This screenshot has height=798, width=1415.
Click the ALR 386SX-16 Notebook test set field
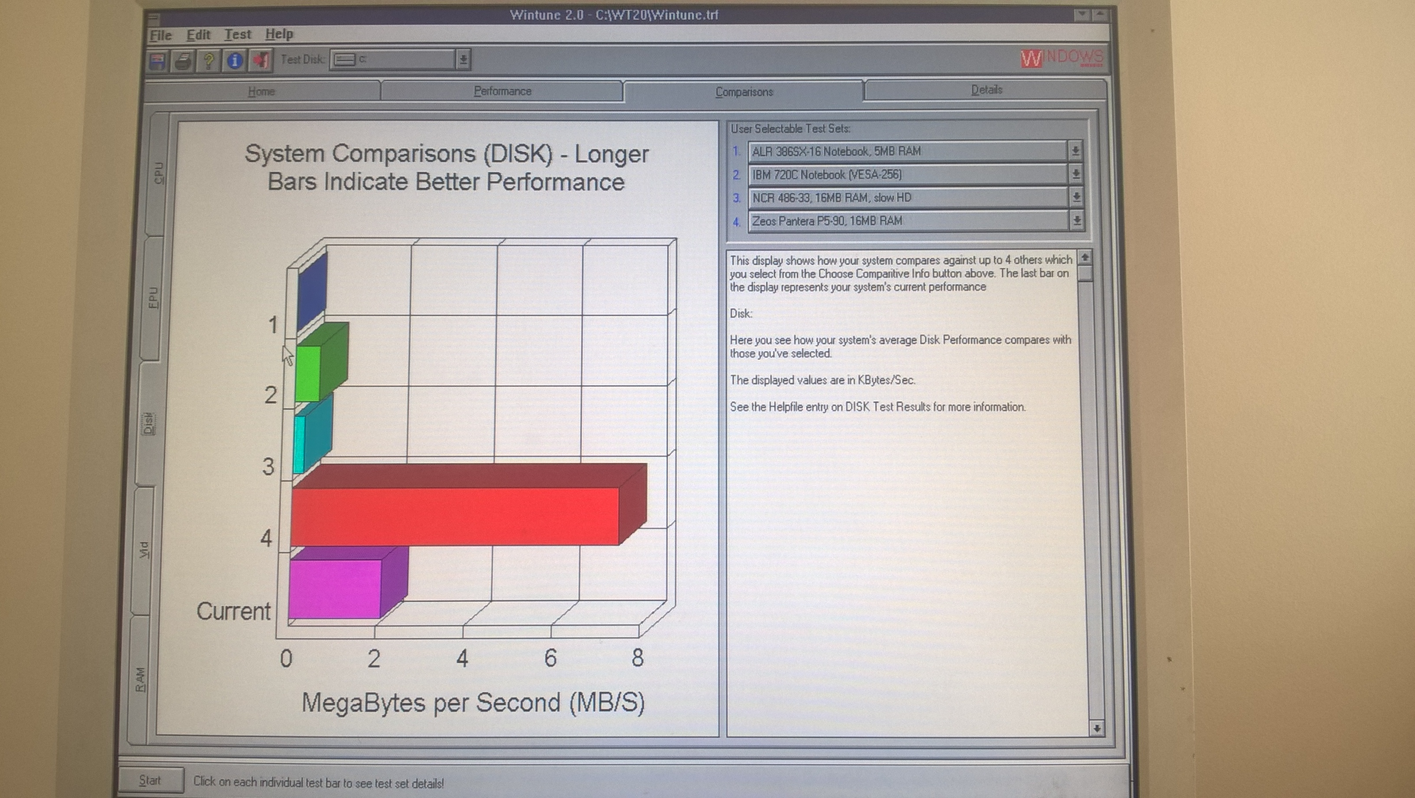908,151
